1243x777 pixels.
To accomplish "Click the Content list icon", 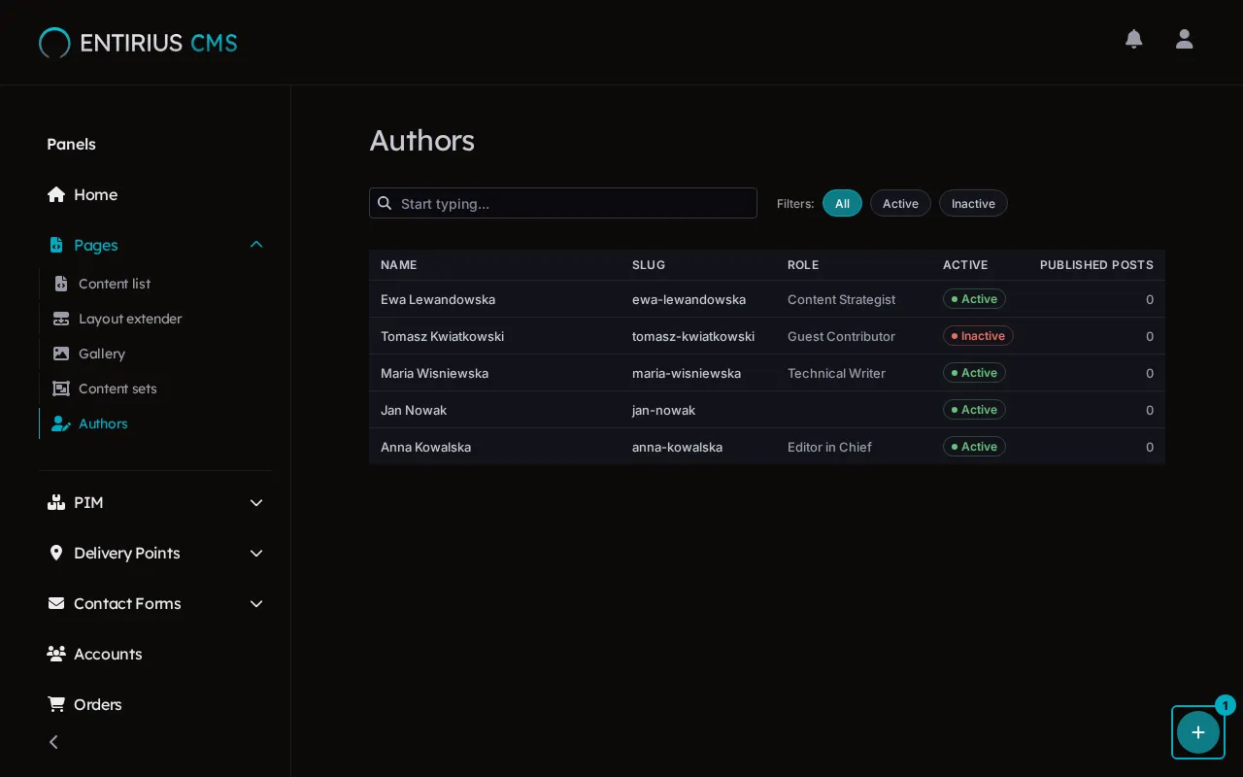I will (x=61, y=284).
